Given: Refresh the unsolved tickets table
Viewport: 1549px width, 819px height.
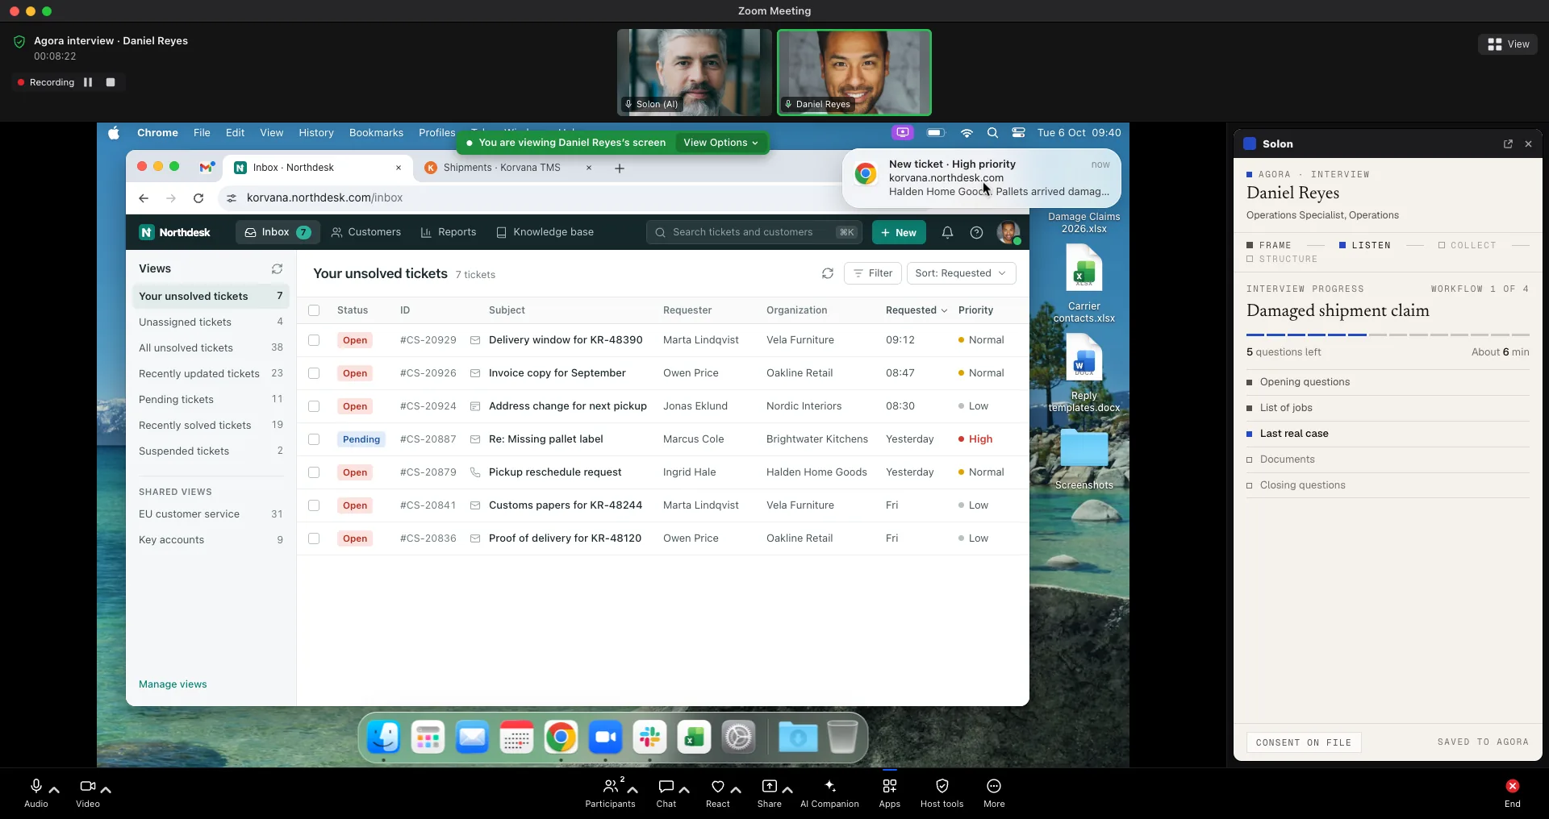Looking at the screenshot, I should (828, 273).
